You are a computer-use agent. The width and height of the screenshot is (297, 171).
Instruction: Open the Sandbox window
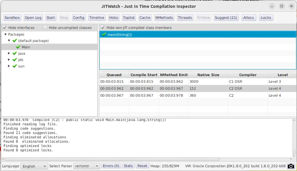coord(12,18)
